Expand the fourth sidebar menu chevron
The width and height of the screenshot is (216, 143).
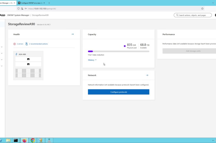pos(2,66)
